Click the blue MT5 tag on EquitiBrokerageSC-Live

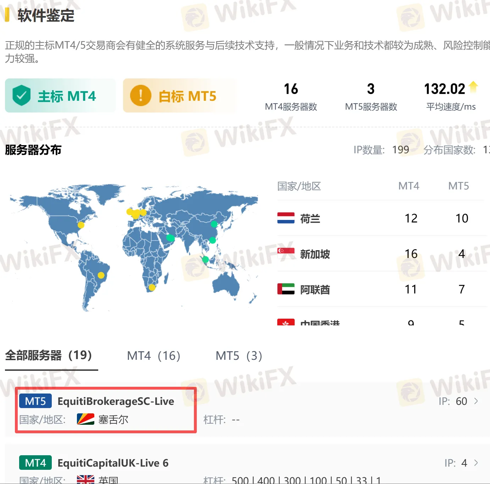(x=35, y=401)
